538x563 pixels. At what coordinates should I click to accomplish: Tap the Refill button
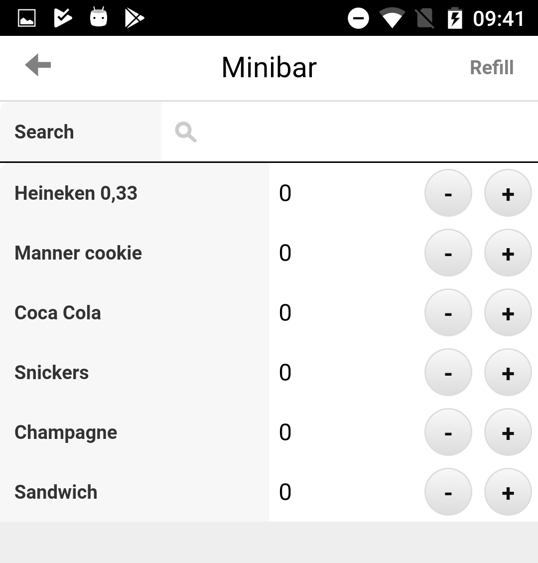pos(492,67)
